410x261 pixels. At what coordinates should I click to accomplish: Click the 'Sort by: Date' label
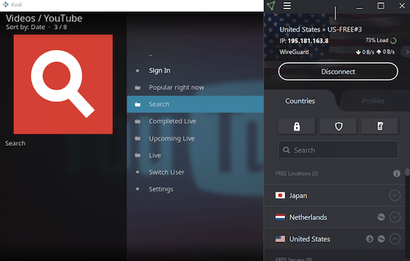[25, 27]
